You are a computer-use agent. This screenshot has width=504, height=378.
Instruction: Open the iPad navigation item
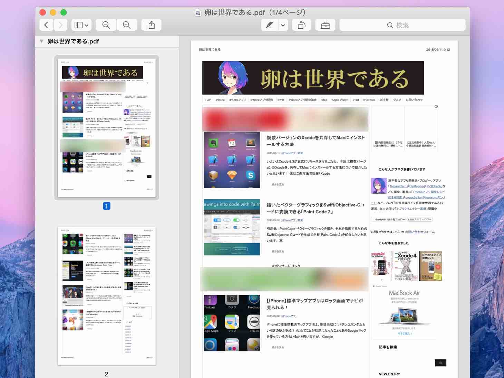pos(356,100)
